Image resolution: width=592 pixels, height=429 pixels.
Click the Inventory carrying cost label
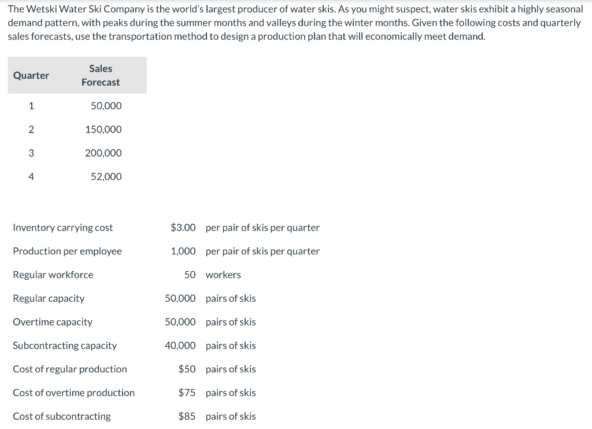point(62,228)
